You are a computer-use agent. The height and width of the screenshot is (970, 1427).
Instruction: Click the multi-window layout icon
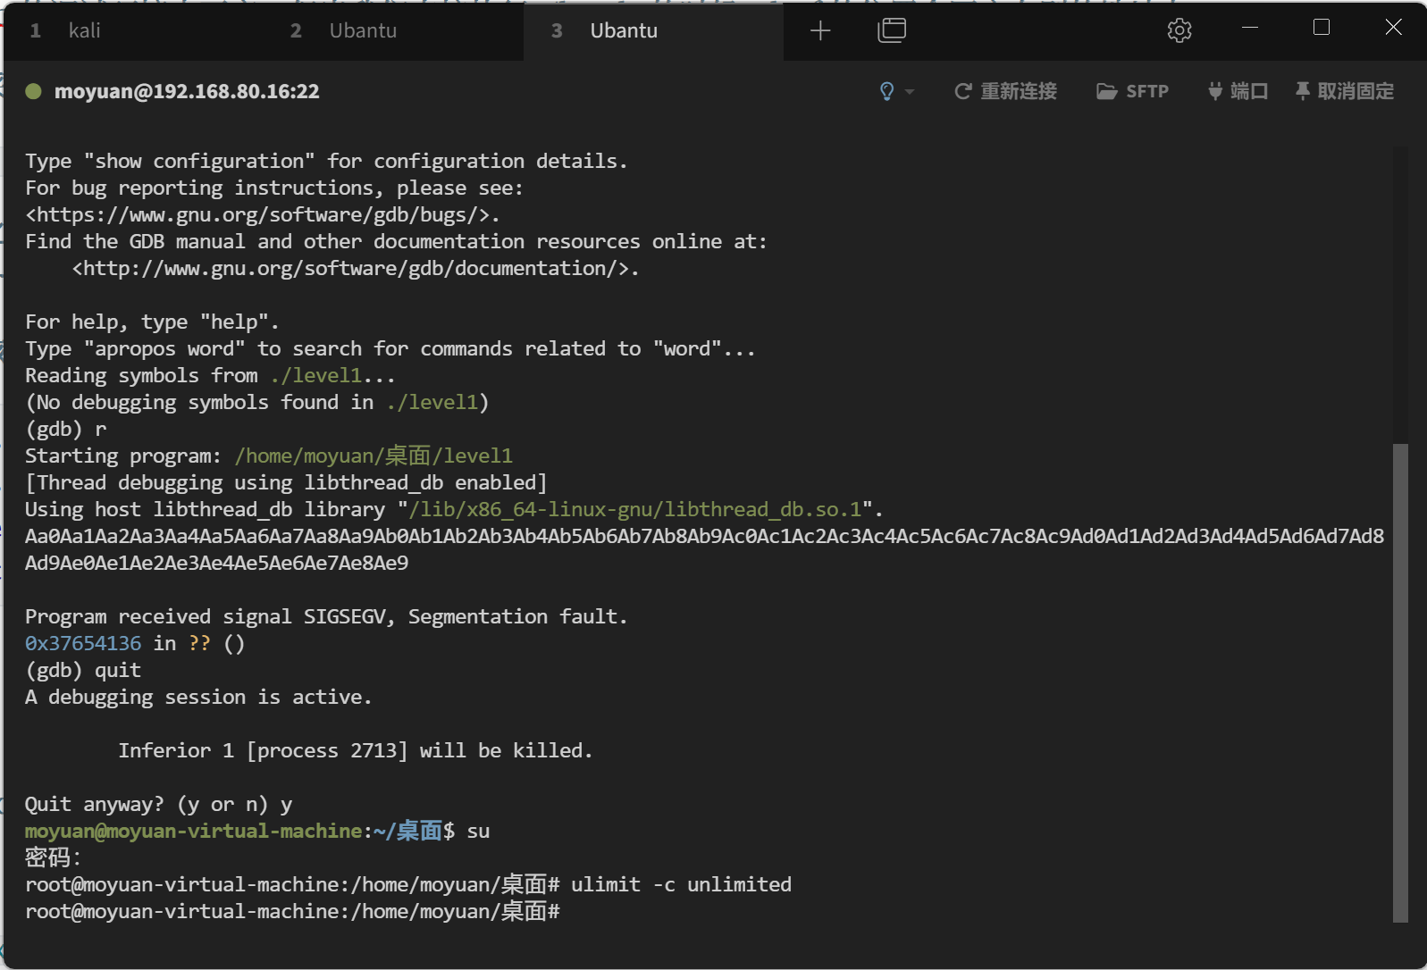(x=891, y=30)
